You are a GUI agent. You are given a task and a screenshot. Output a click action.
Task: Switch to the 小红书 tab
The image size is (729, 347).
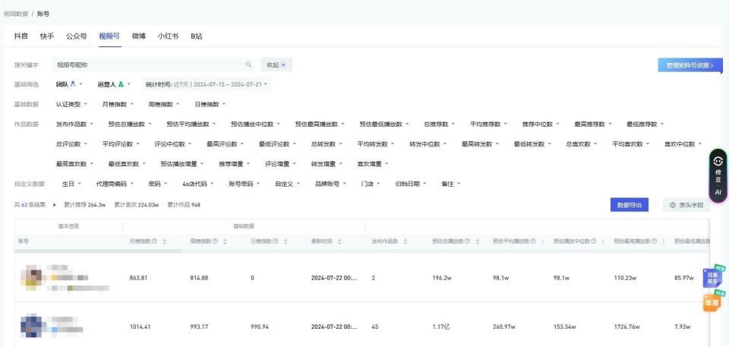coord(168,36)
